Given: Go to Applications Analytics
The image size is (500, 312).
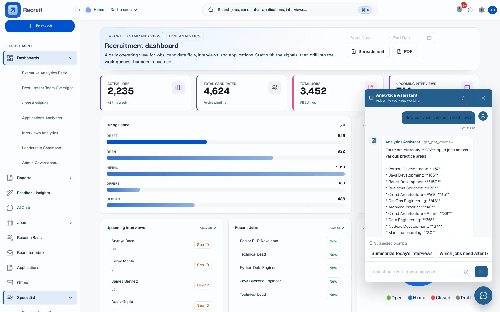Looking at the screenshot, I should pyautogui.click(x=42, y=118).
